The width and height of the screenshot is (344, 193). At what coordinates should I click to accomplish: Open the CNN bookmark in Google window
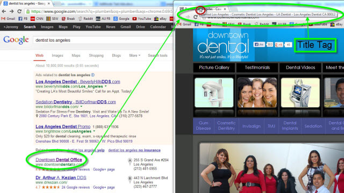[x=37, y=19]
